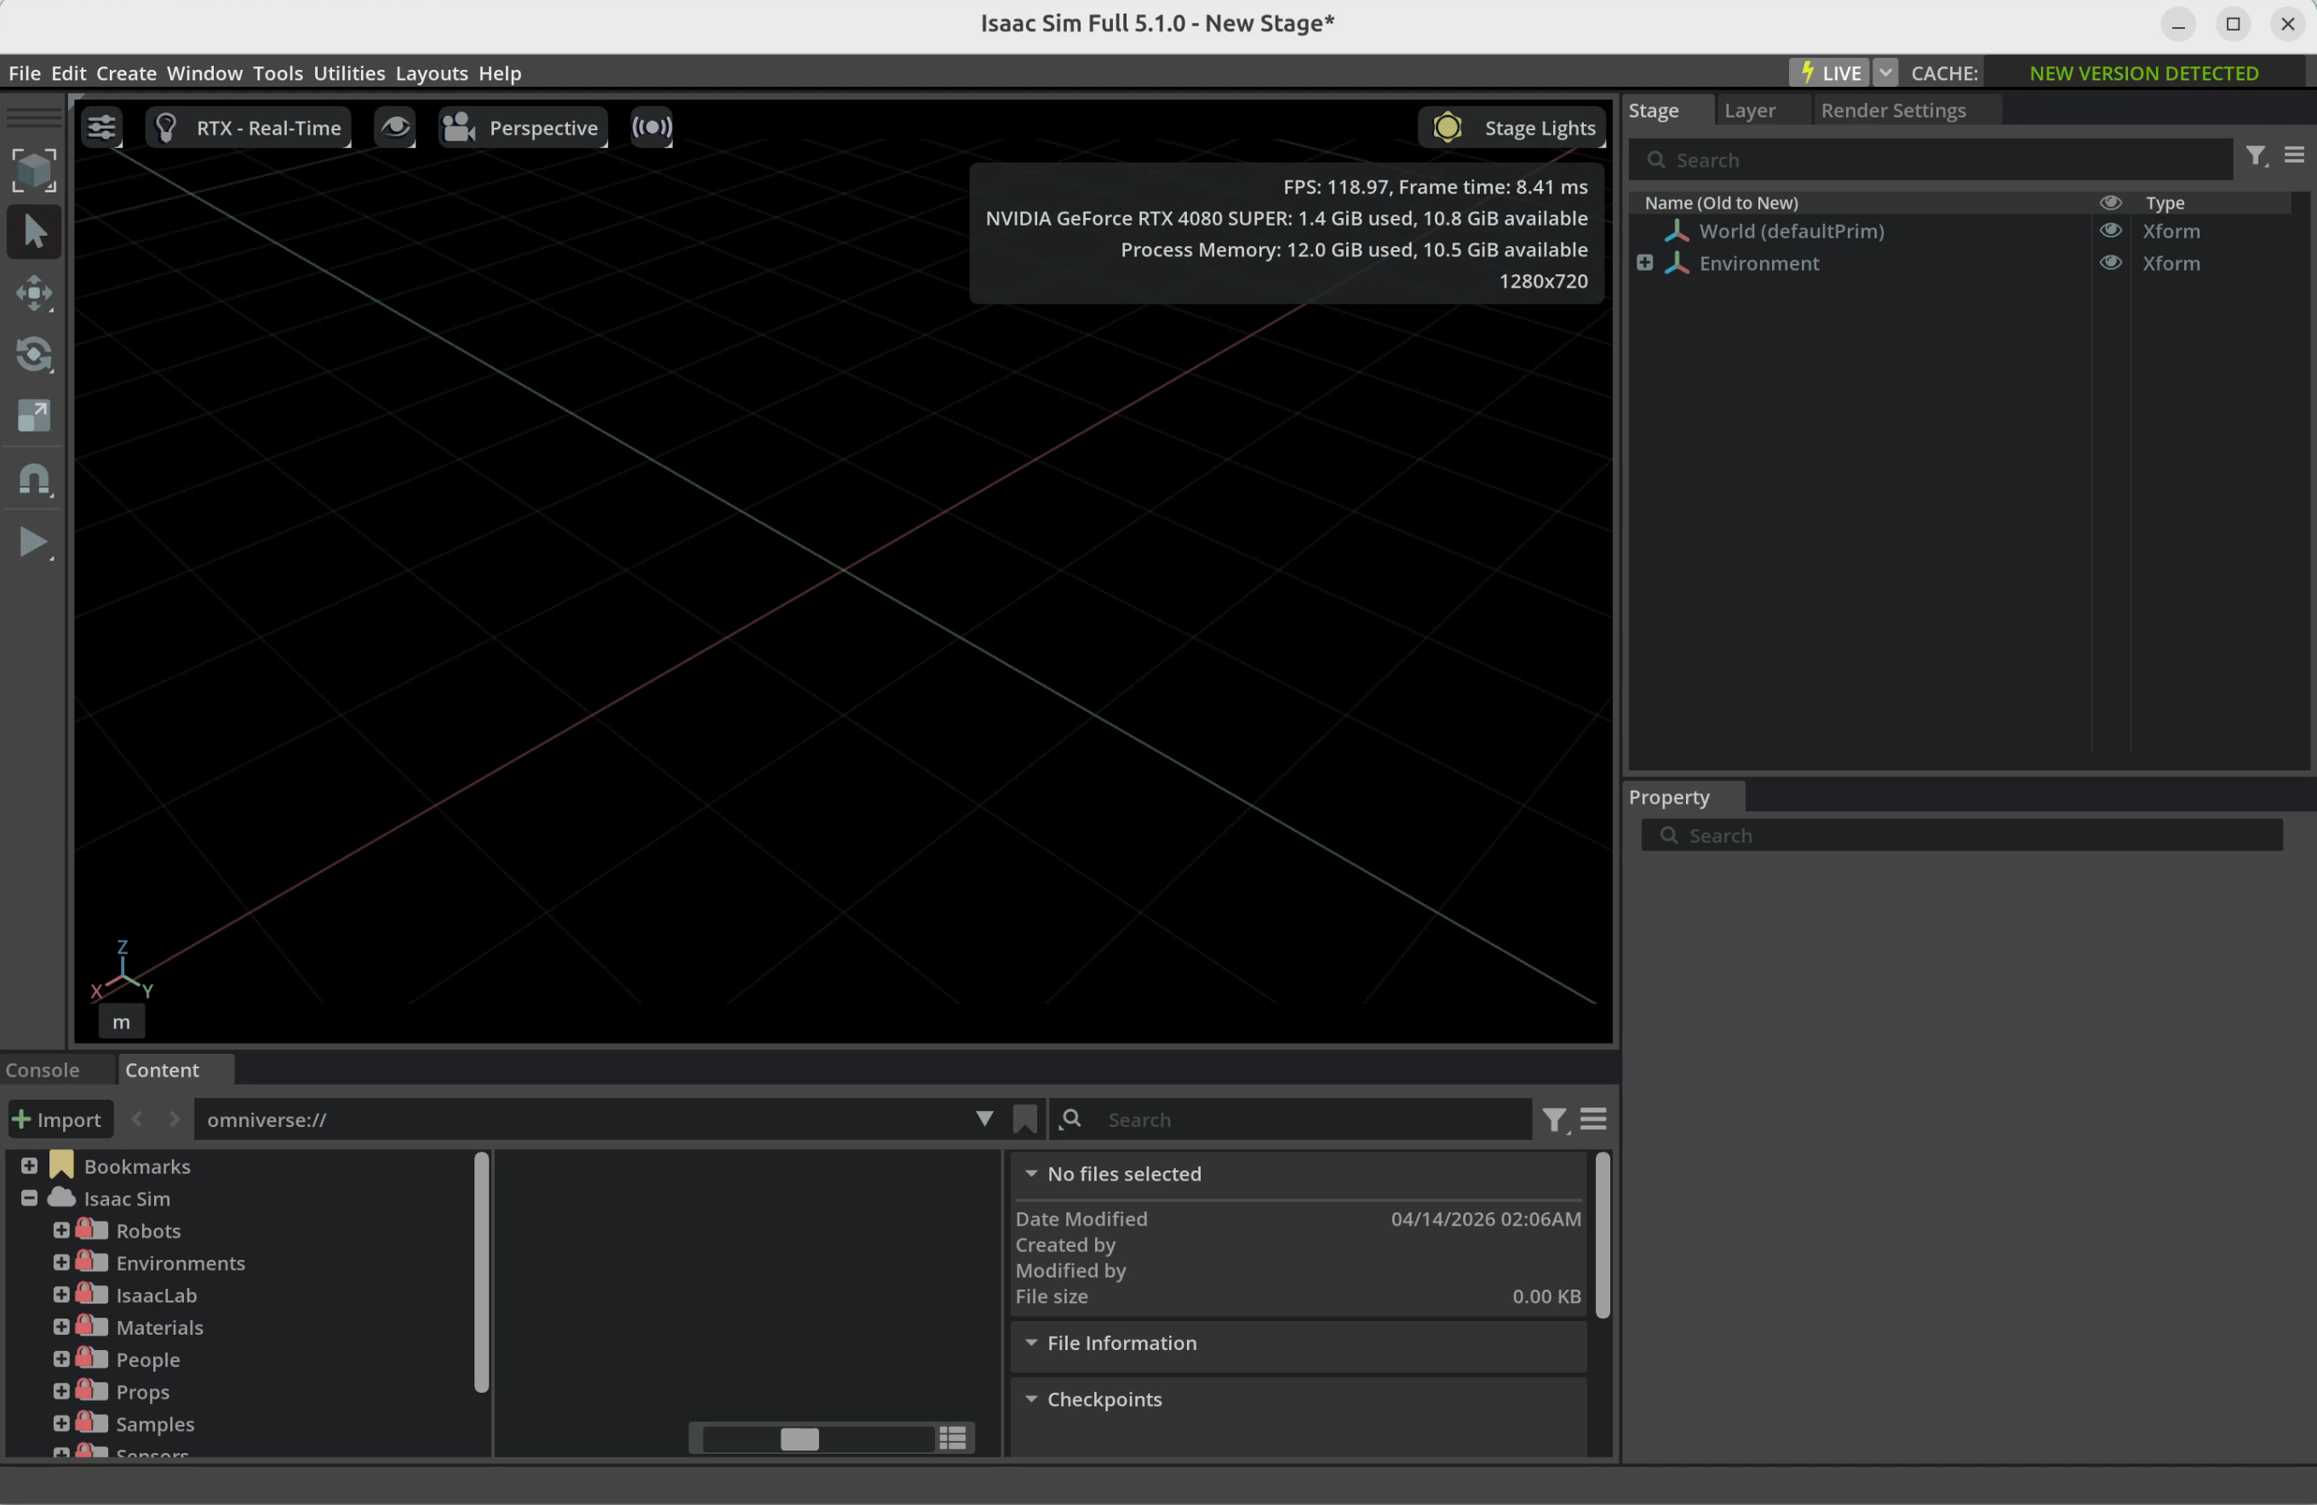The image size is (2317, 1505).
Task: Click the Import button
Action: [59, 1119]
